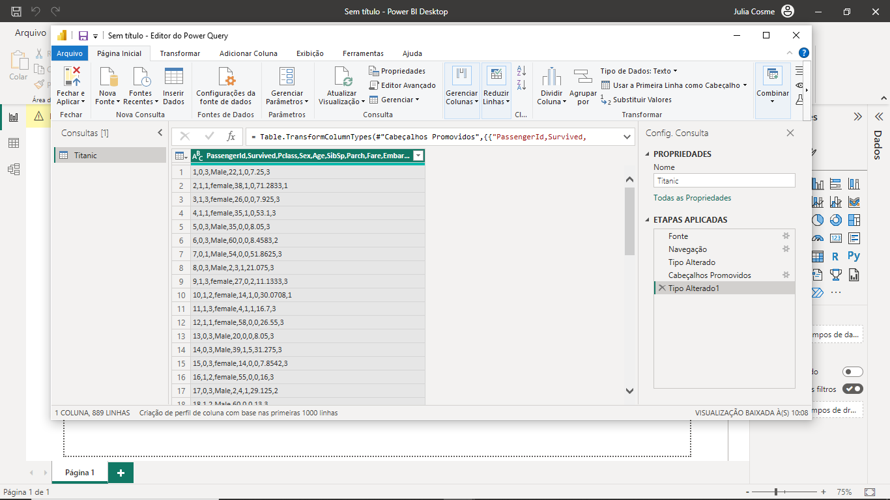Image resolution: width=890 pixels, height=500 pixels.
Task: Select the ribbon chart visual icon
Action: [x=854, y=202]
